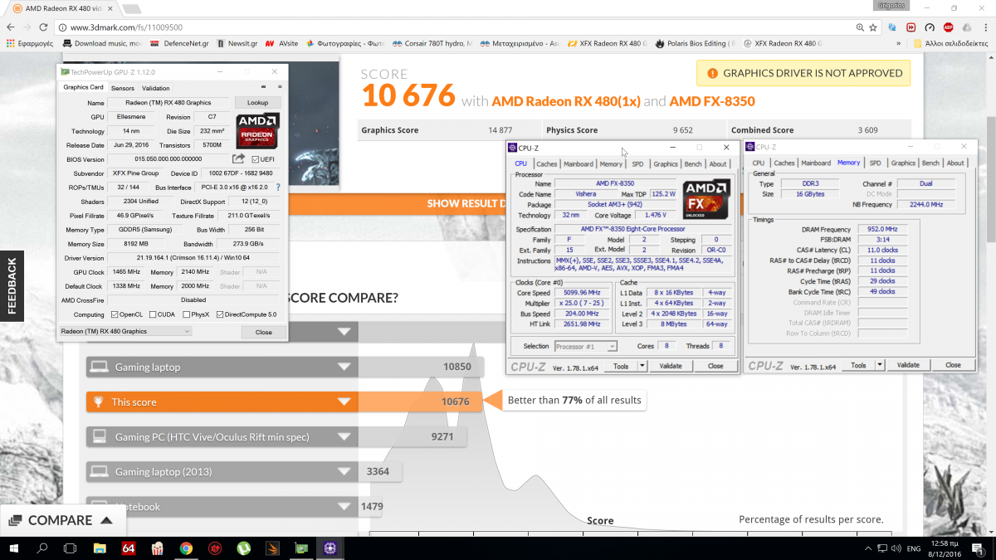
Task: Open Windows Start menu
Action: (x=13, y=548)
